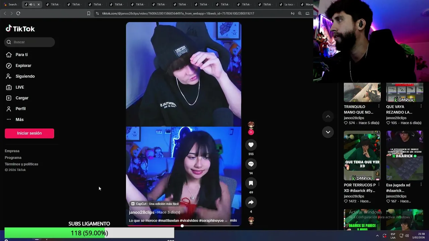Open the volume icon in the taskbar
Viewport: 429px width, 241px height.
pyautogui.click(x=407, y=236)
